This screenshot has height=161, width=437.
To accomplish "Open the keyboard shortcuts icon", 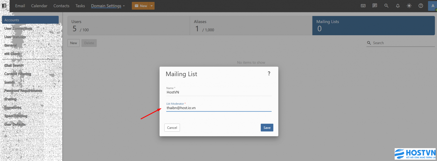I will [363, 6].
